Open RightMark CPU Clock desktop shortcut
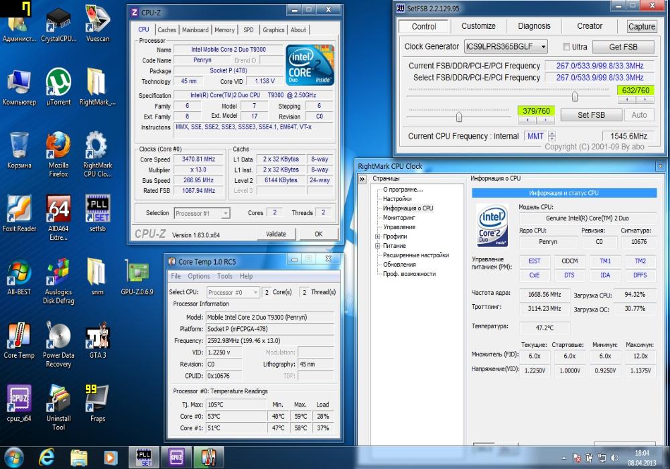The width and height of the screenshot is (670, 469). click(x=97, y=154)
